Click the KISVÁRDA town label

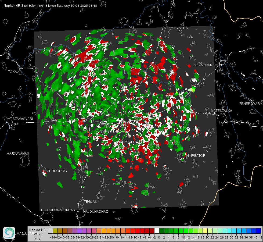(x=179, y=28)
